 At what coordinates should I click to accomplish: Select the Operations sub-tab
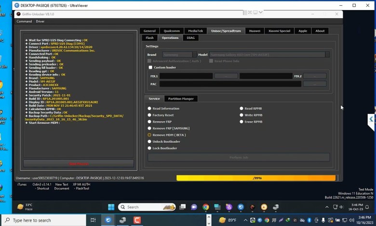click(170, 38)
